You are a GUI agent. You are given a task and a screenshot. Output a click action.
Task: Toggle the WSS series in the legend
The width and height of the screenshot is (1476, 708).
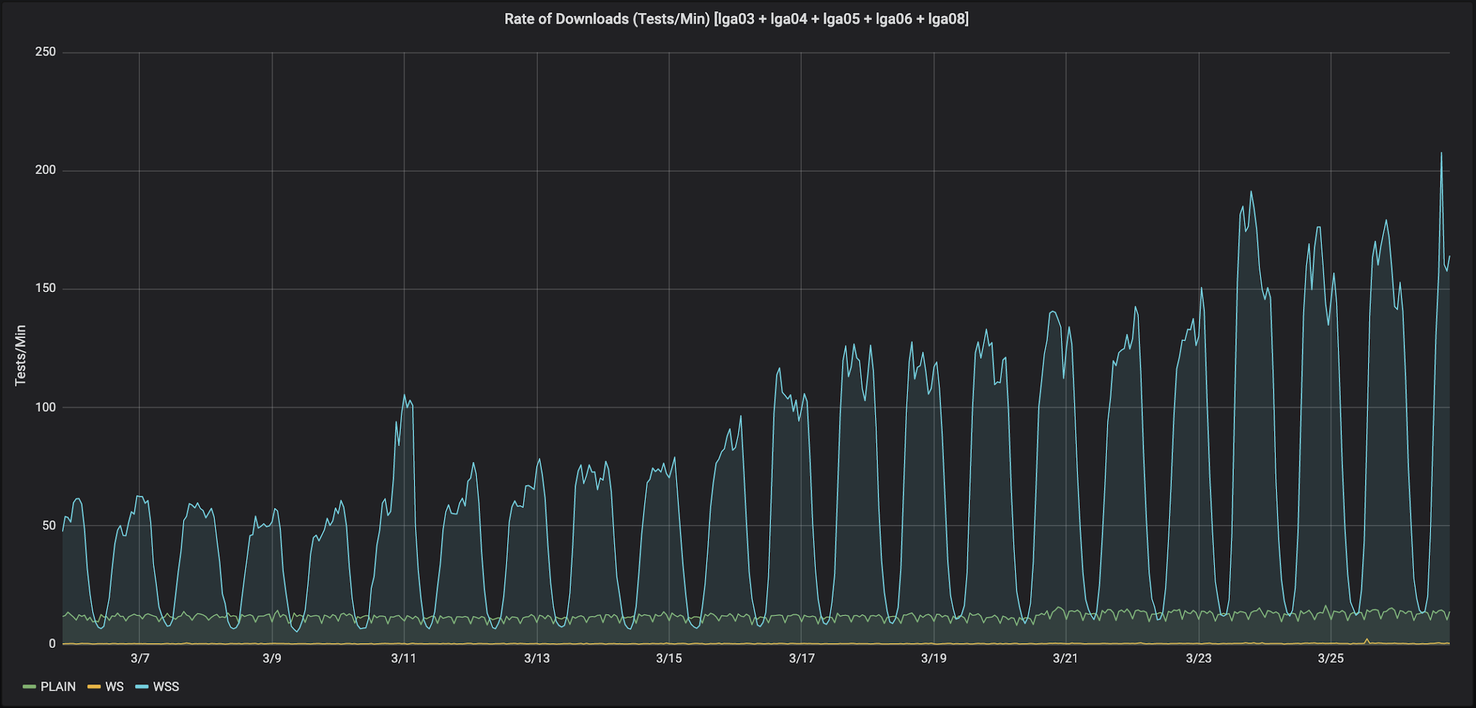166,687
